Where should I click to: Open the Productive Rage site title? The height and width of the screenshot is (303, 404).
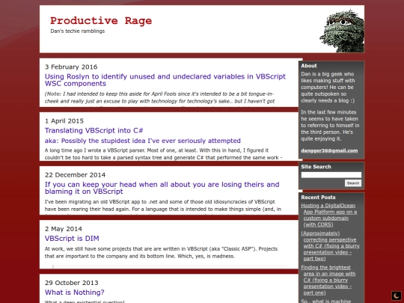[x=101, y=21]
